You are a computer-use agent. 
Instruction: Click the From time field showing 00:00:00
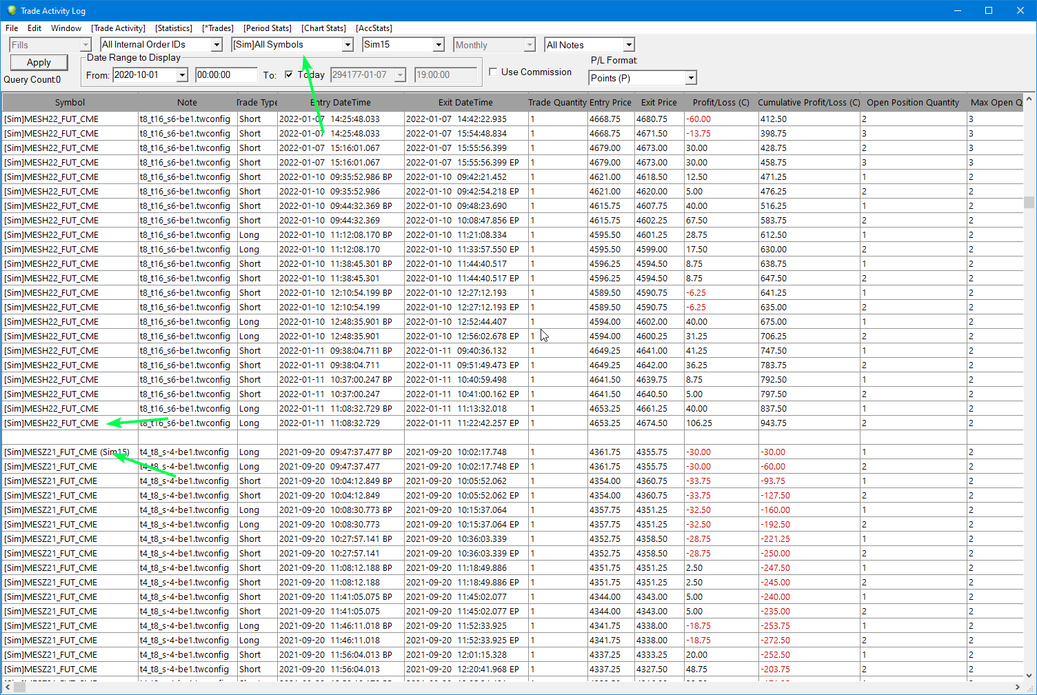(x=226, y=75)
